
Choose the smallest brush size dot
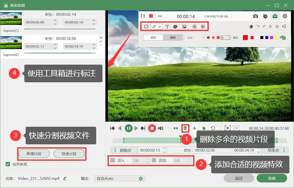pyautogui.click(x=203, y=38)
